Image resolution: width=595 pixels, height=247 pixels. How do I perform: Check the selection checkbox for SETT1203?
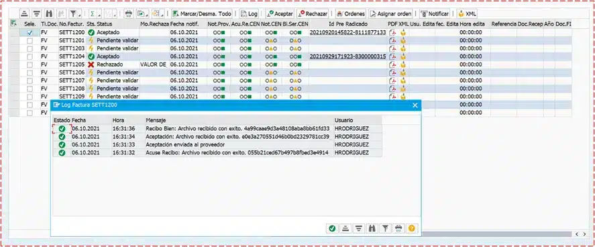pyautogui.click(x=30, y=48)
